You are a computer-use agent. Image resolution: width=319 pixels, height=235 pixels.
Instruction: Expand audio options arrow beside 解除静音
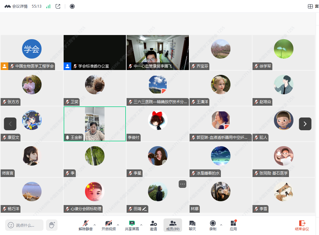pyautogui.click(x=95, y=225)
